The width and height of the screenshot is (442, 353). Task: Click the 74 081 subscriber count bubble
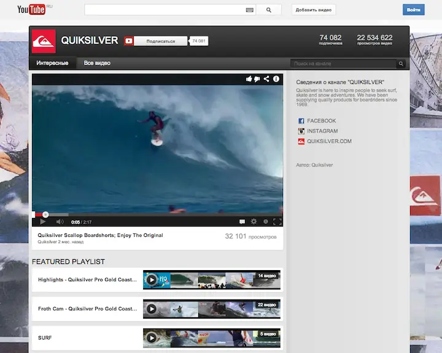[x=199, y=41]
